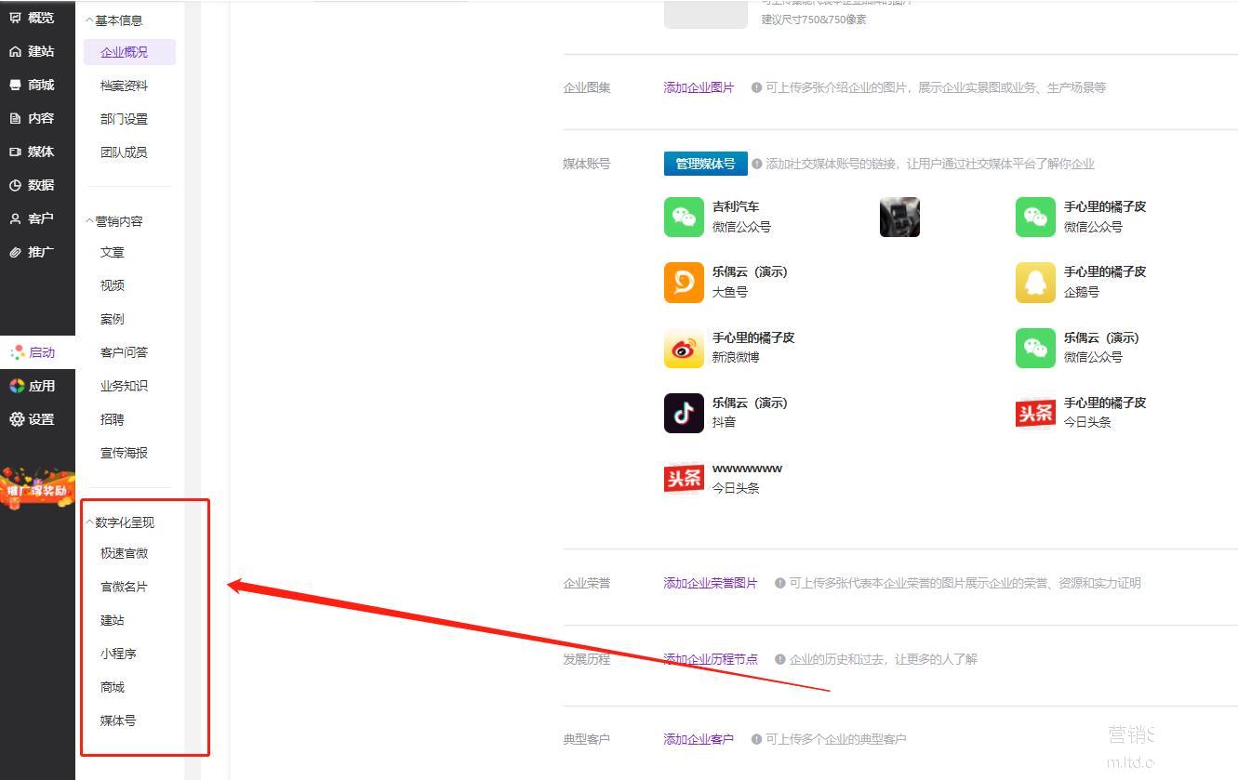Click the Douyin icon for 乐偶云
Screen dimensions: 1238x780
coord(684,413)
